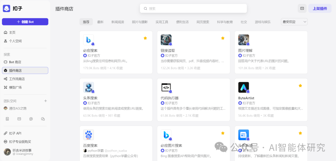Click the user avatar 听吉米讲故事
The width and height of the screenshot is (336, 161).
pyautogui.click(x=7, y=152)
